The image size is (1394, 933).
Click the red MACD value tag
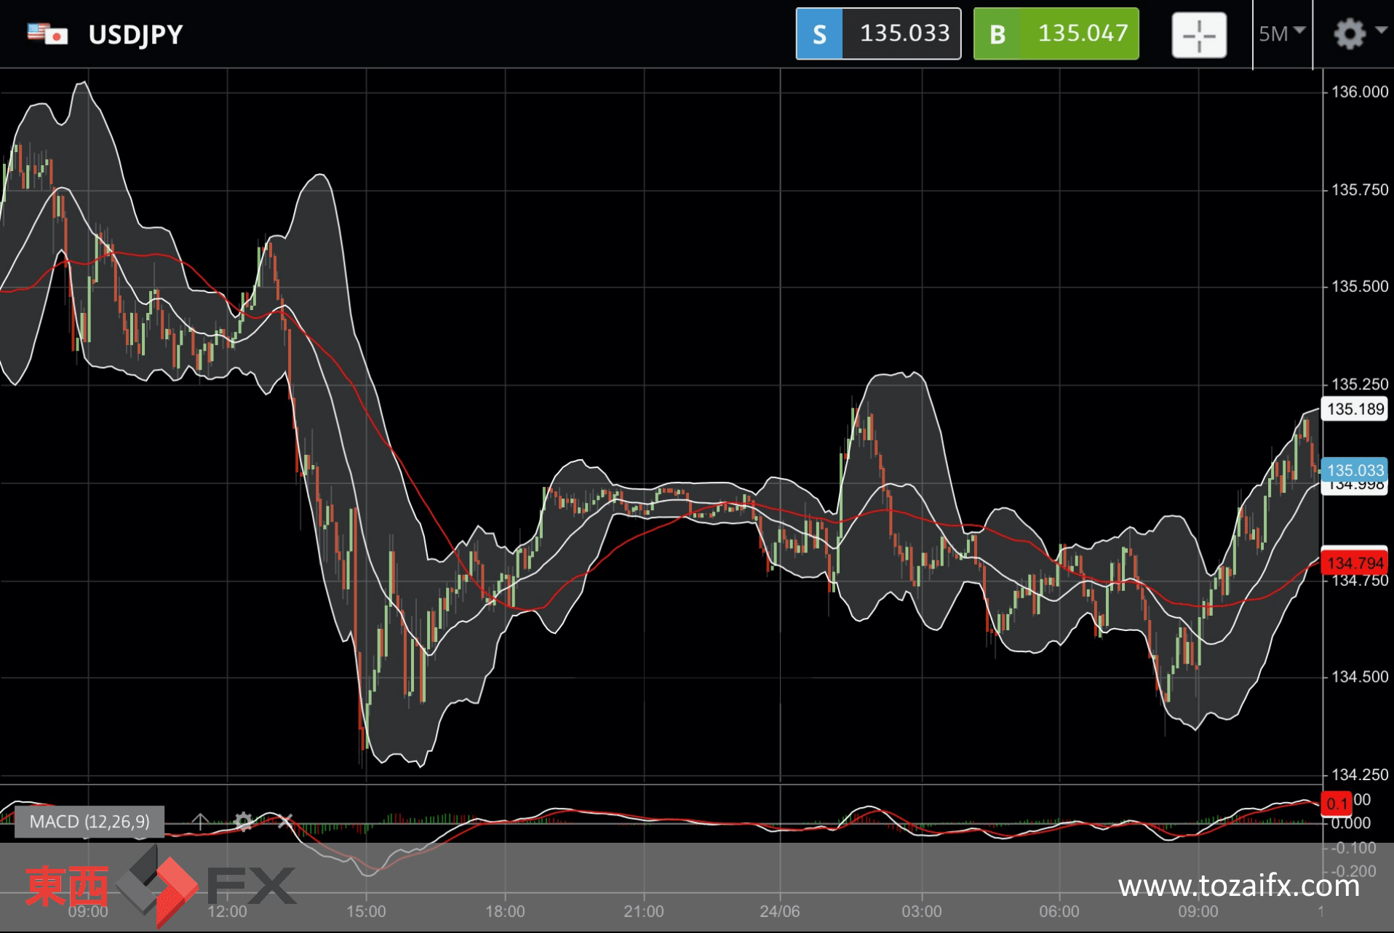point(1337,803)
